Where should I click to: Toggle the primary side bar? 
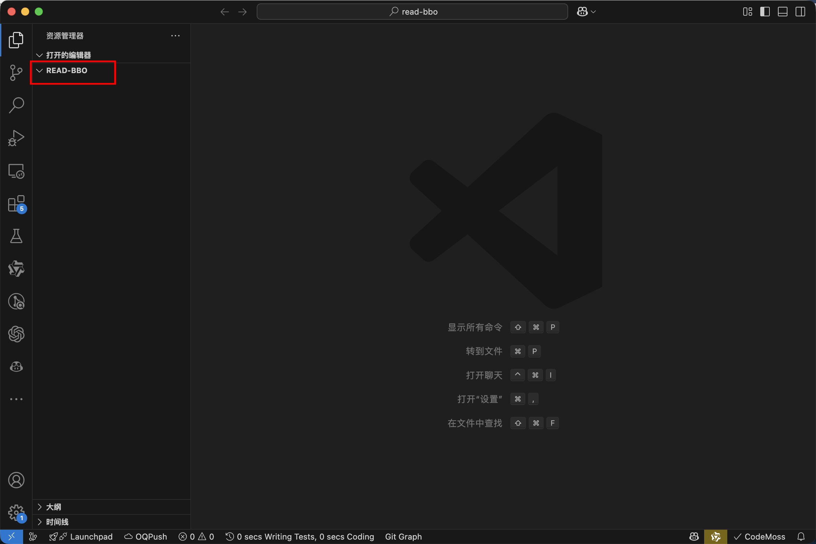765,12
